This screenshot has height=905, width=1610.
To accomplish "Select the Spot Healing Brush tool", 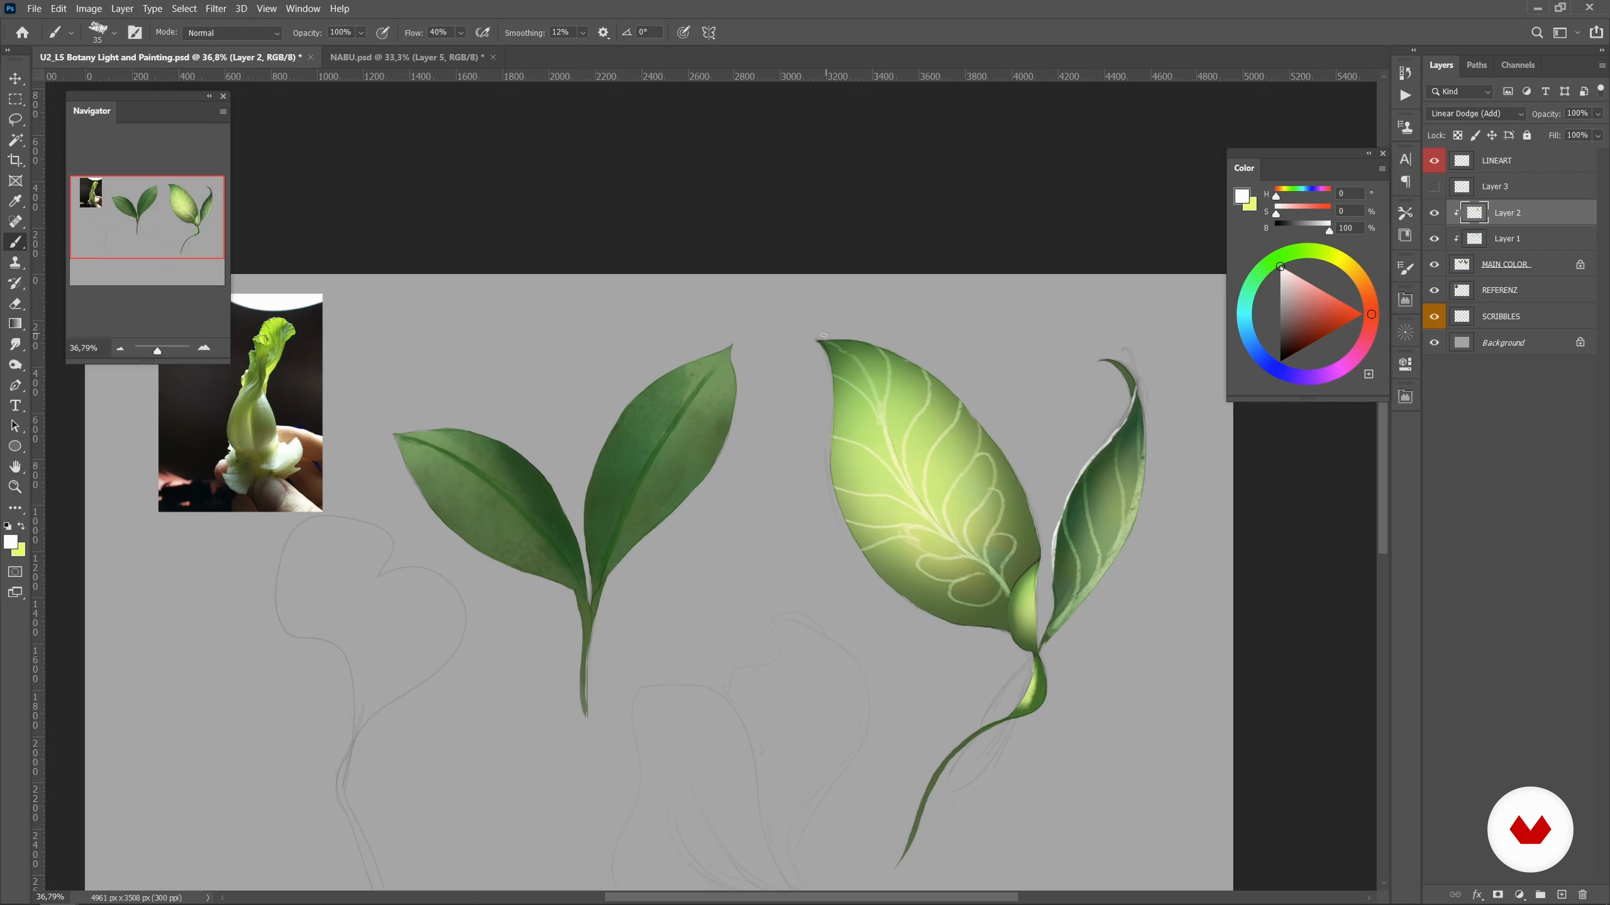I will click(15, 221).
